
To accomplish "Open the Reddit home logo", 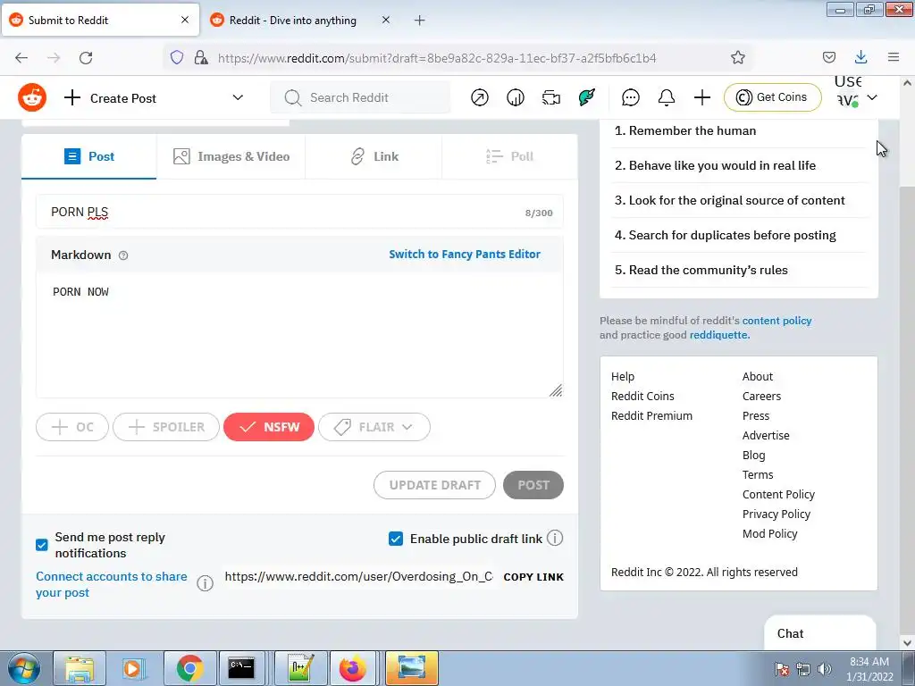I will [x=32, y=97].
